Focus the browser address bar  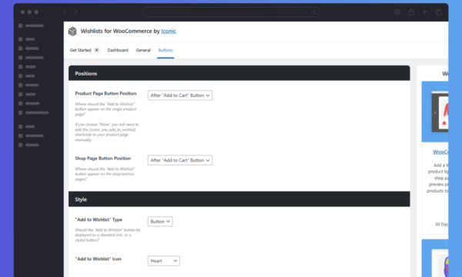[x=231, y=12]
